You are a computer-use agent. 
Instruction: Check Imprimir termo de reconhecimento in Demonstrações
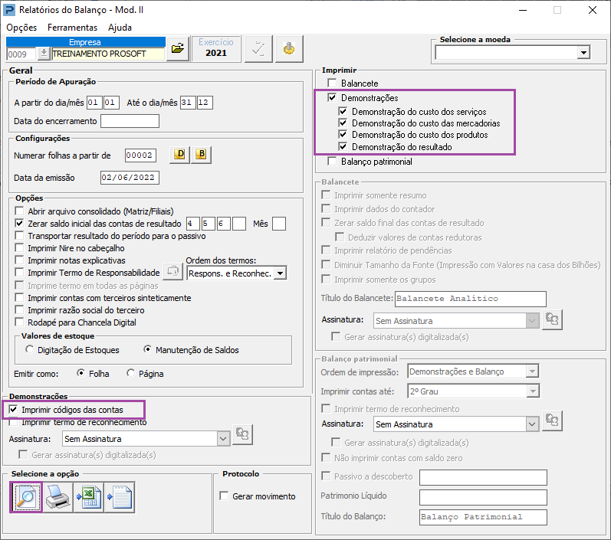14,422
